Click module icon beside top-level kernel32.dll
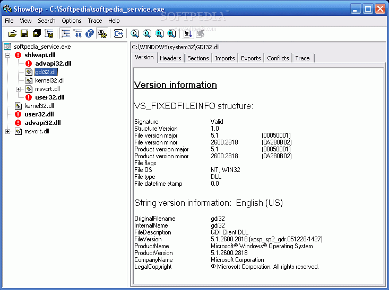The width and height of the screenshot is (389, 290). (18, 106)
